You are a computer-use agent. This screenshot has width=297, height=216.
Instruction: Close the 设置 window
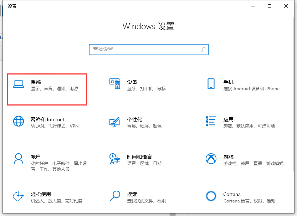[286, 6]
